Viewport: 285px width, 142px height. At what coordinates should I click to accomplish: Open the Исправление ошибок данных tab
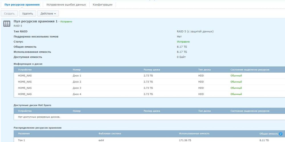pyautogui.click(x=66, y=5)
